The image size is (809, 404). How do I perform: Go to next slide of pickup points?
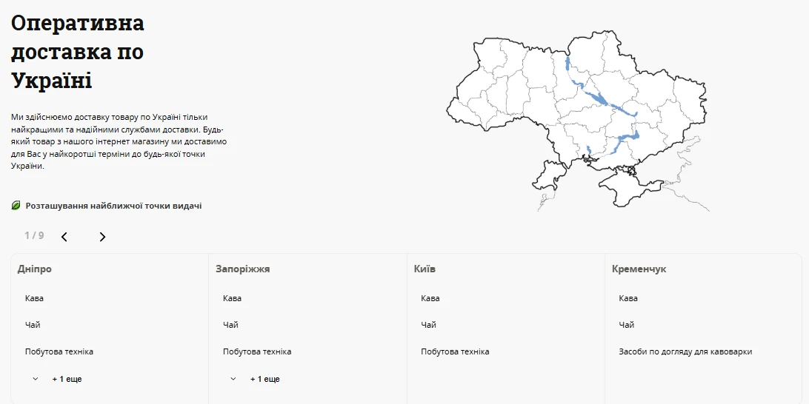tap(102, 237)
